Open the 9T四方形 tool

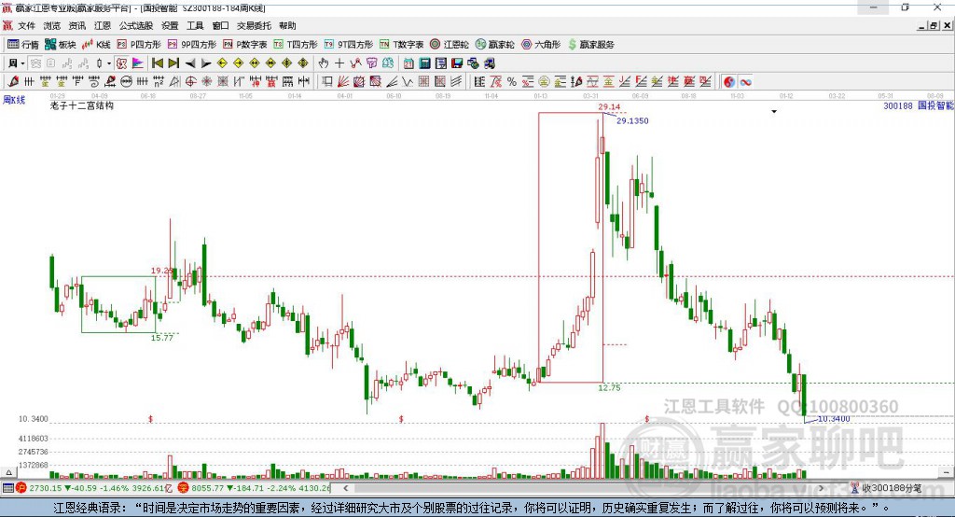pos(349,45)
